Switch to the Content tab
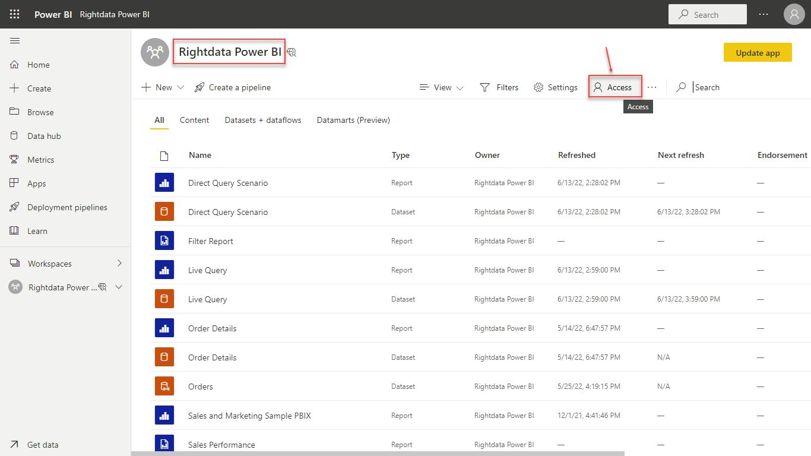 click(x=194, y=120)
